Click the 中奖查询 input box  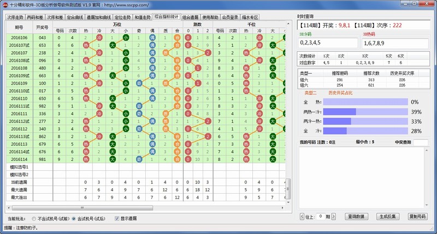tap(420, 143)
